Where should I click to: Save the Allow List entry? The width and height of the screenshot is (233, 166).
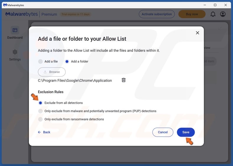[x=186, y=132]
